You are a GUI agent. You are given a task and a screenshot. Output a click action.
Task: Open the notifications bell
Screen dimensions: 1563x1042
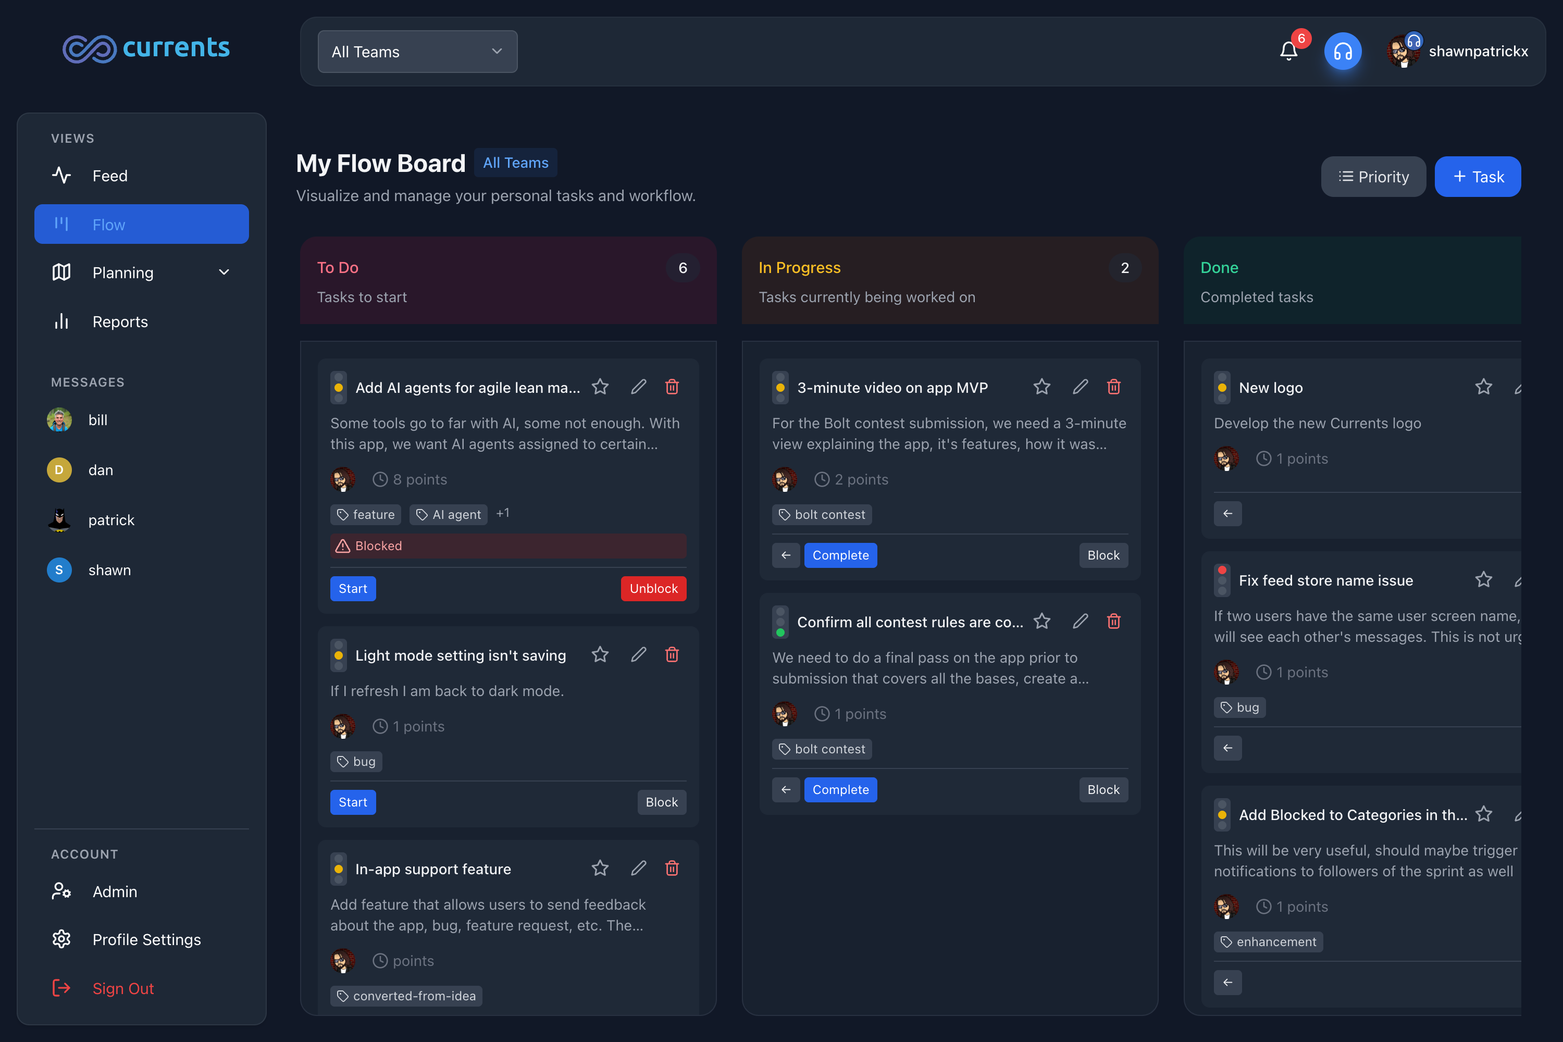point(1288,51)
